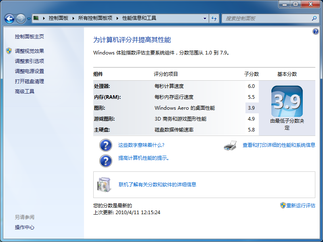Expand the 控制面板 breadcrumb arrow

(x=73, y=18)
